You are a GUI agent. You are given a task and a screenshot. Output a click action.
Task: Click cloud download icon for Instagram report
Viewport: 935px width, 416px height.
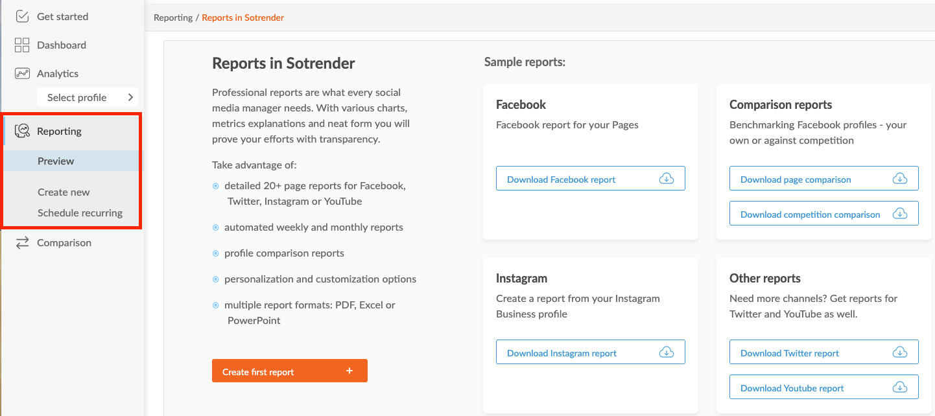(x=666, y=352)
